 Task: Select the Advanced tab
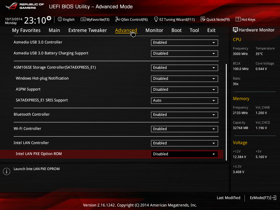[126, 30]
